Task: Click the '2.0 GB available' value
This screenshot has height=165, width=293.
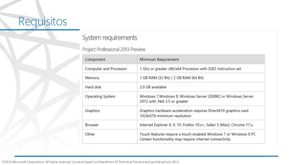Action: point(153,87)
